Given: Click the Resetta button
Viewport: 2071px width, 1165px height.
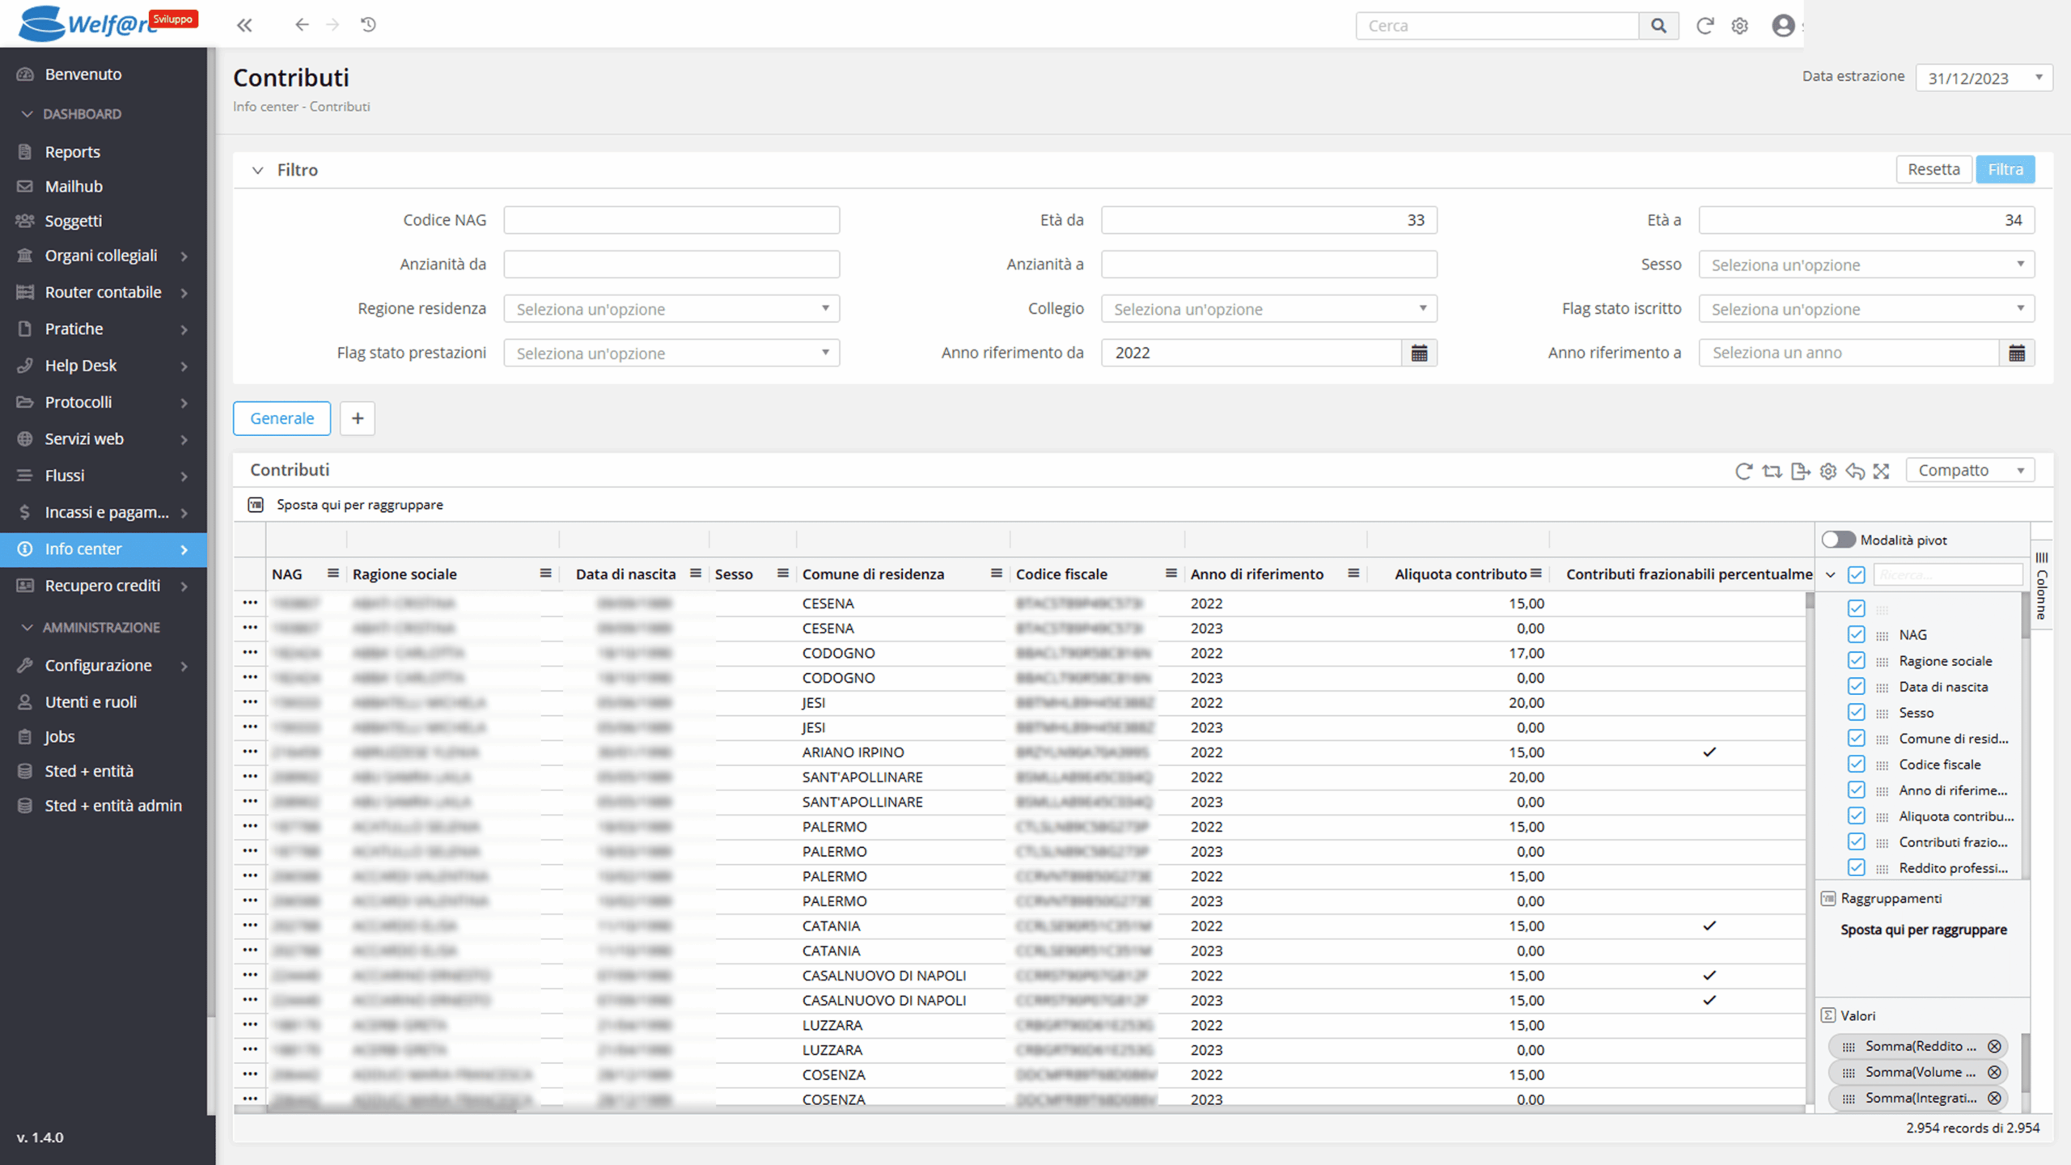Looking at the screenshot, I should click(x=1933, y=169).
